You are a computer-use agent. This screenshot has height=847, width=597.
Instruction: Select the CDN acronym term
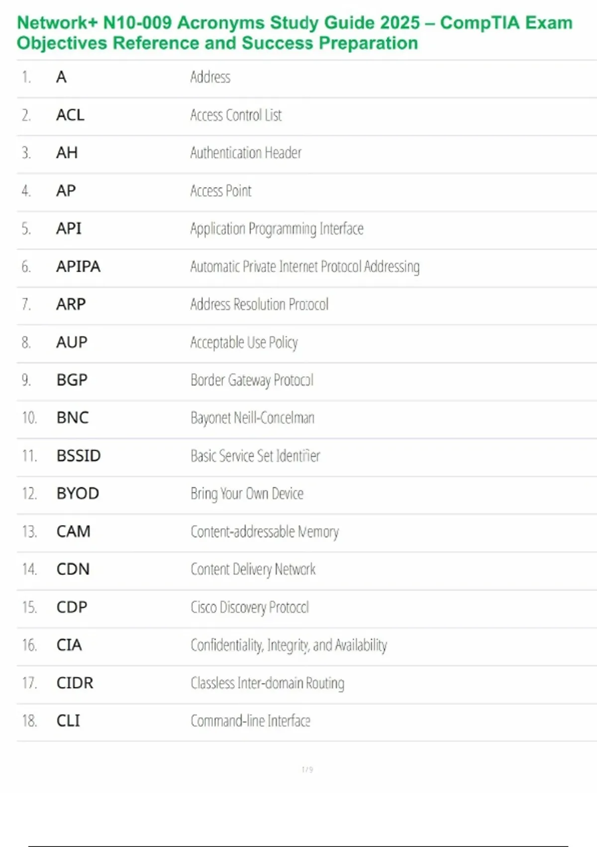73,569
